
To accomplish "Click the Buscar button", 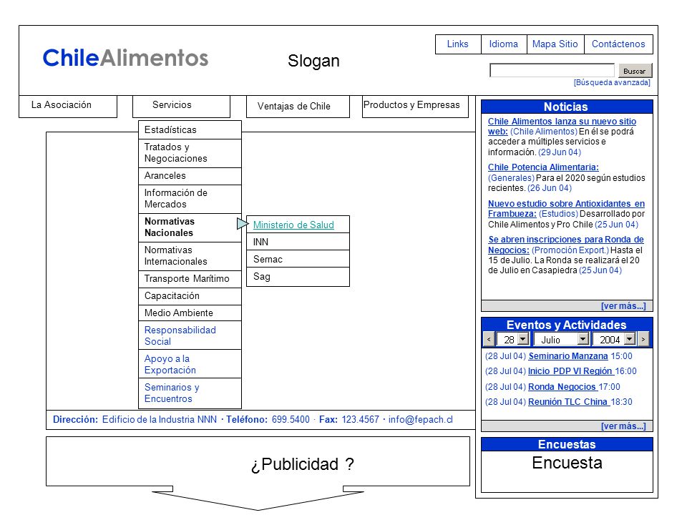I will pos(635,71).
